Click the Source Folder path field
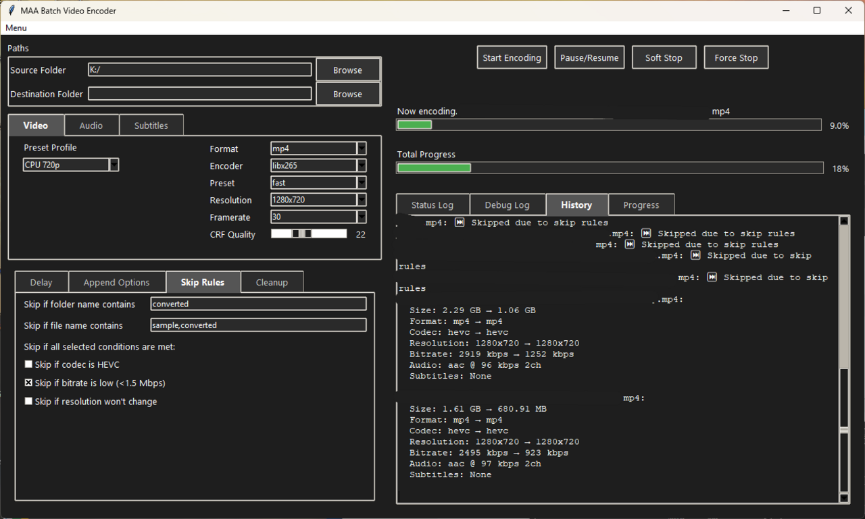 200,70
